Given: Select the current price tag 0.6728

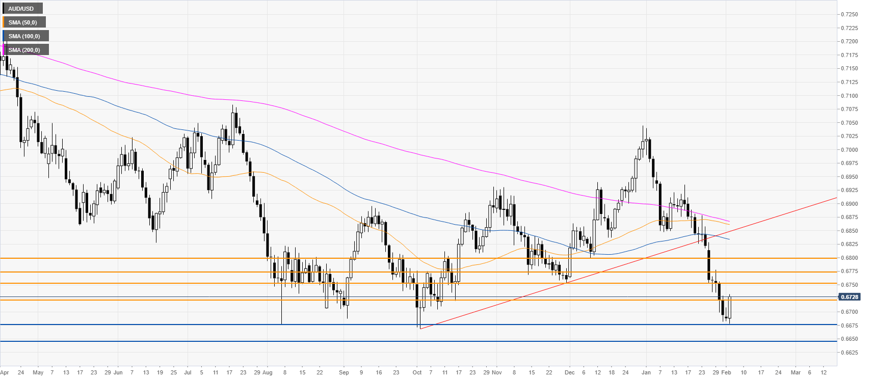Looking at the screenshot, I should (x=849, y=297).
